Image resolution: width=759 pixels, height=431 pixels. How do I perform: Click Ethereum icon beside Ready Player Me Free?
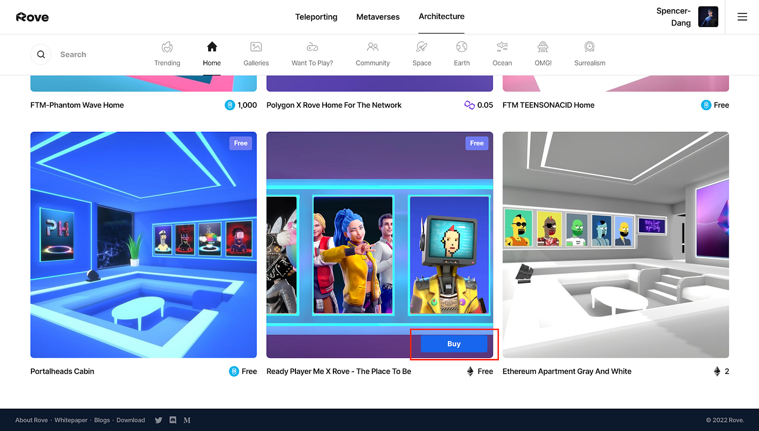pyautogui.click(x=470, y=371)
